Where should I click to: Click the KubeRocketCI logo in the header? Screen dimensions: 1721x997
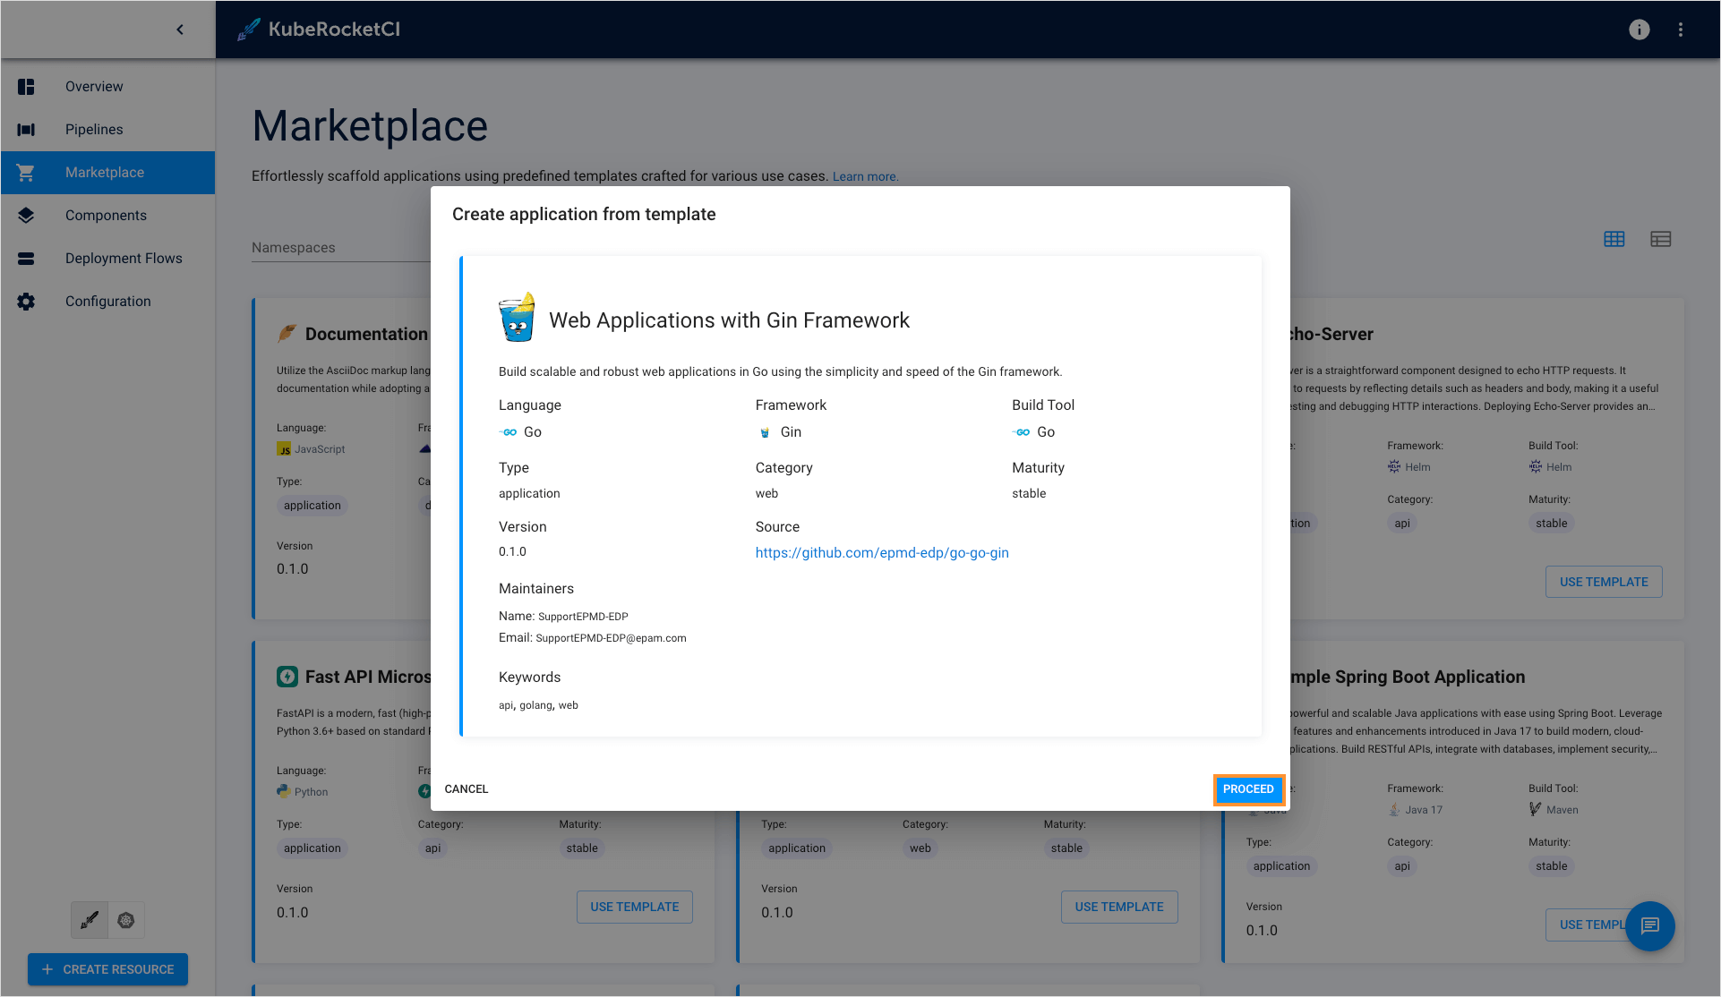tap(319, 29)
